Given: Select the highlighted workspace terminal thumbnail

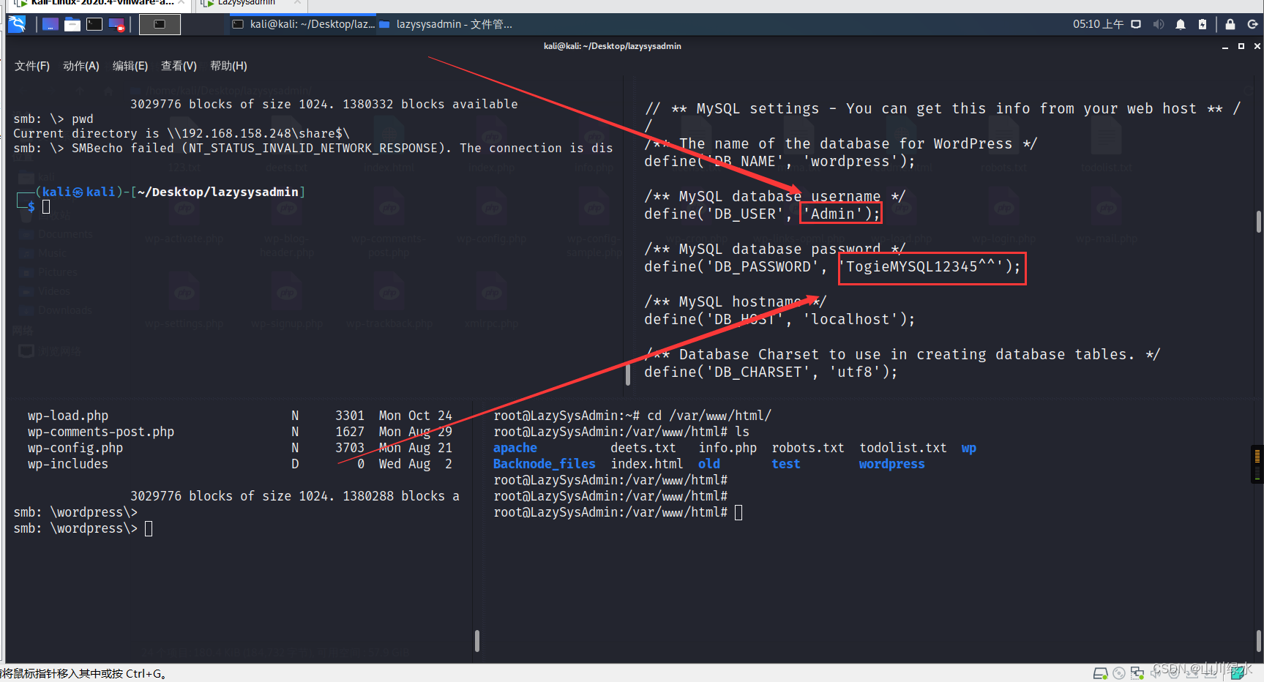Looking at the screenshot, I should pos(160,24).
